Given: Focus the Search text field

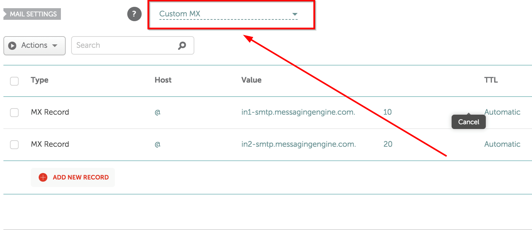Looking at the screenshot, I should 125,45.
